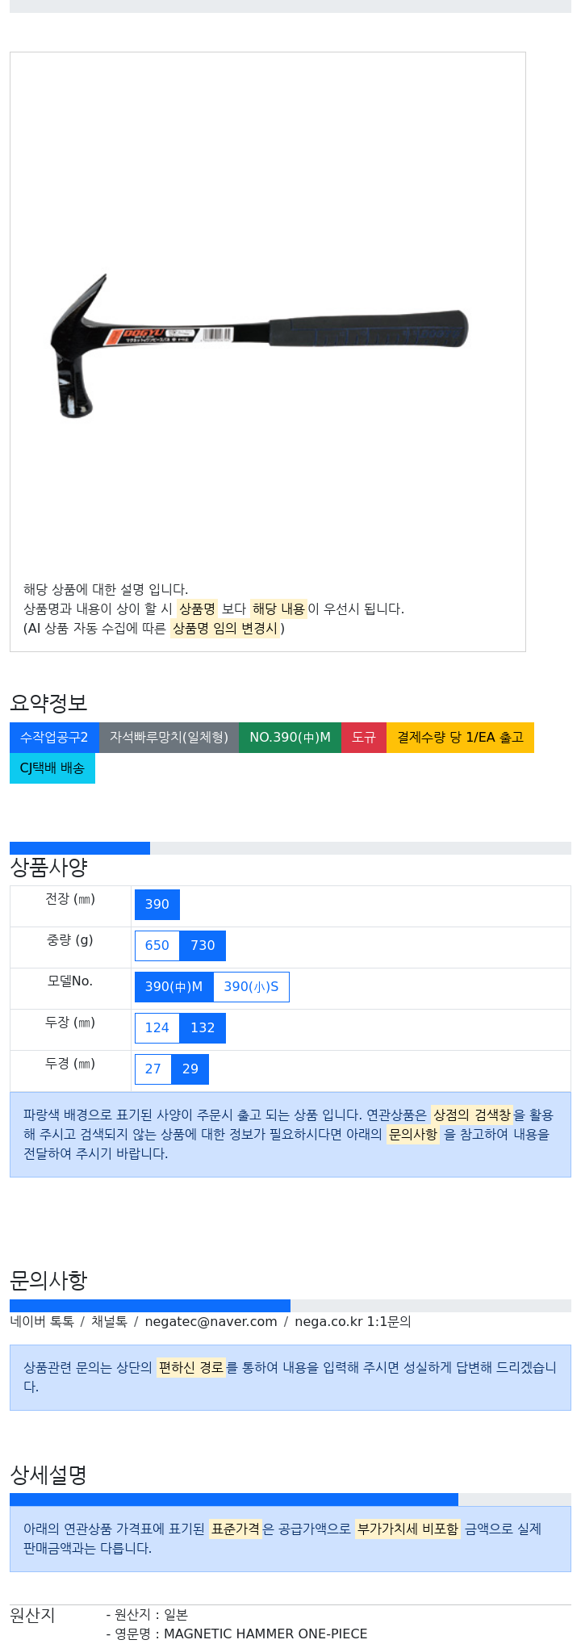Image resolution: width=581 pixels, height=1644 pixels.
Task: Pick the 132 두장 option
Action: pyautogui.click(x=203, y=1028)
